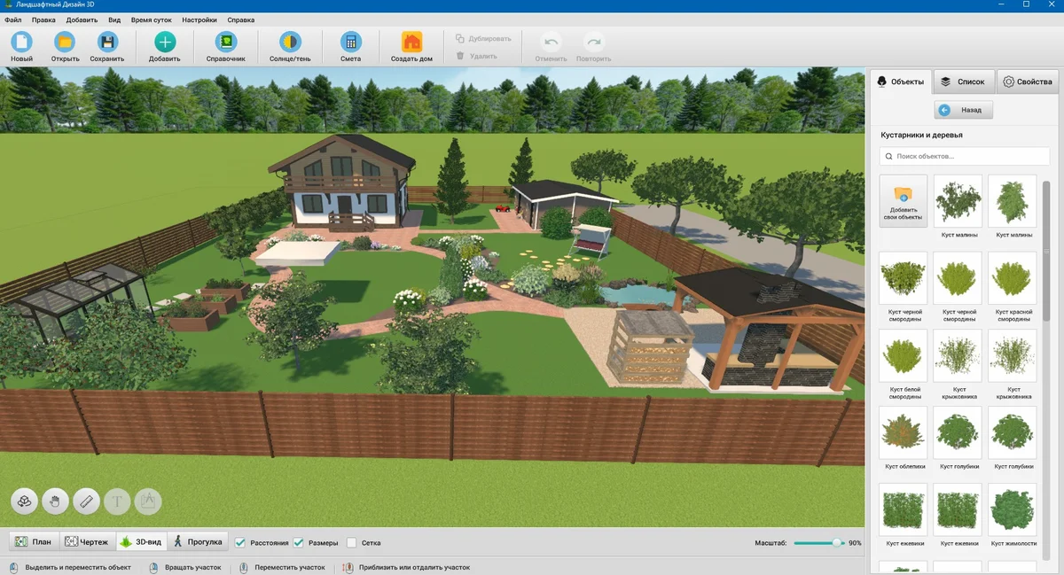Undo with the Отменить arrow
Viewport: 1064px width, 575px height.
[x=551, y=47]
